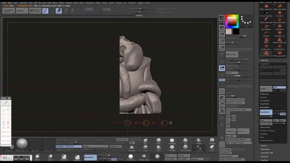Open LightBox from the top toolbar
Viewport: 290px width, 163px height.
22,11
